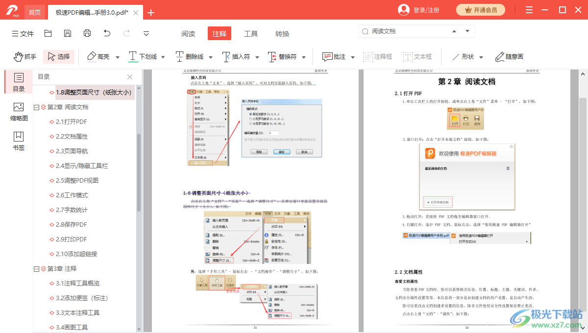
Task: Open Shape options dropdown arrow
Action: (481, 57)
